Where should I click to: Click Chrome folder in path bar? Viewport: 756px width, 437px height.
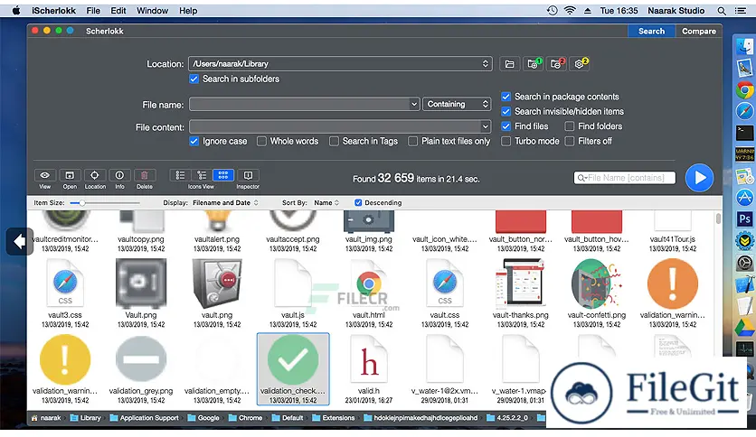tap(245, 418)
